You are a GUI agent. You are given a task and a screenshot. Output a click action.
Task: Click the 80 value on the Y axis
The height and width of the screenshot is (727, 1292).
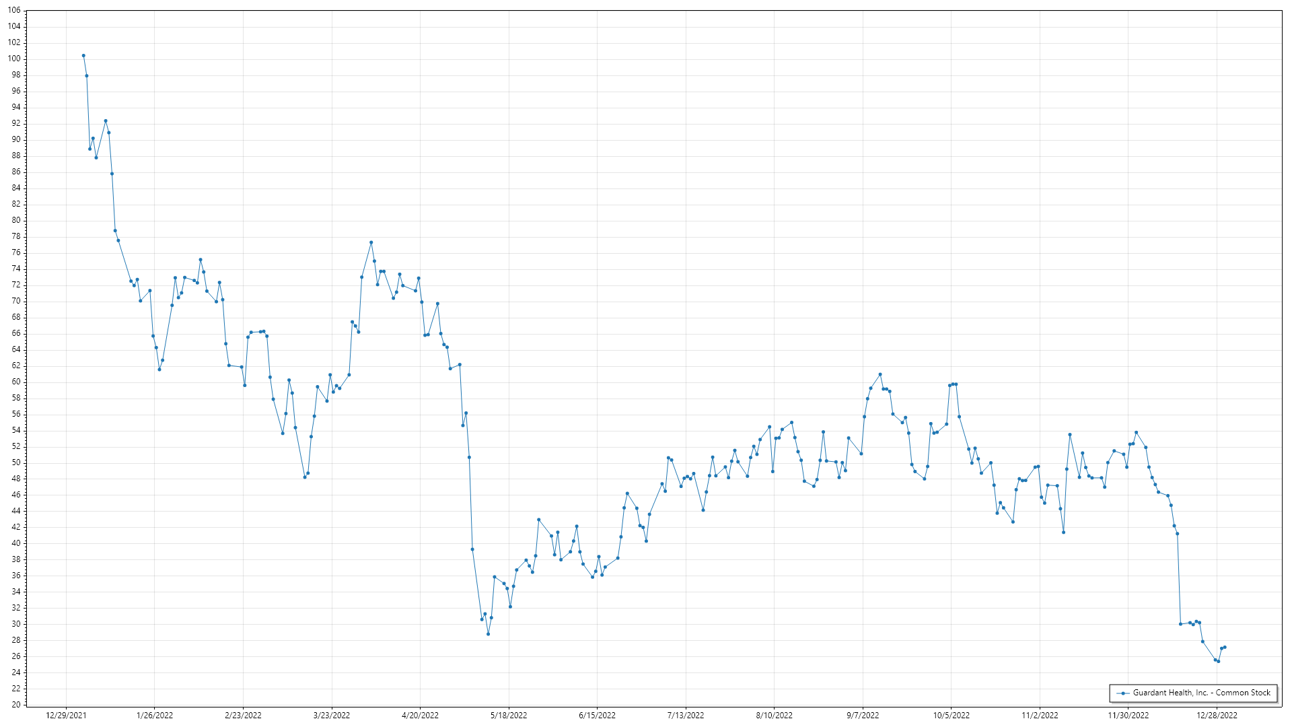point(15,220)
